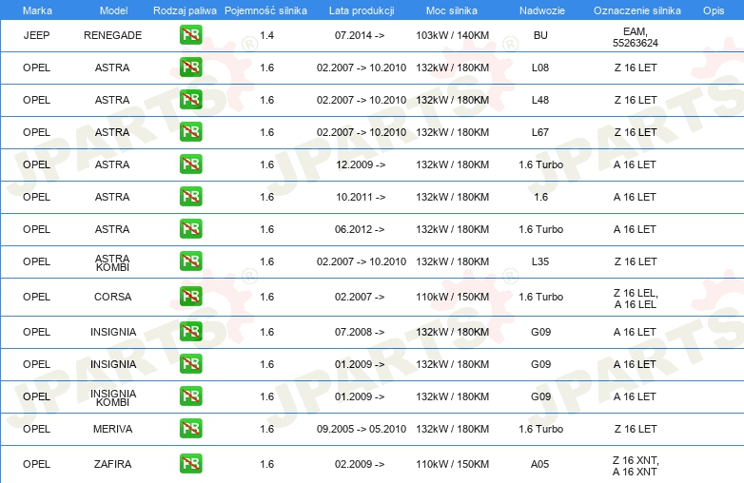Click the fuel icon in Astra 06.2012 row
This screenshot has width=744, height=483.
[x=190, y=229]
